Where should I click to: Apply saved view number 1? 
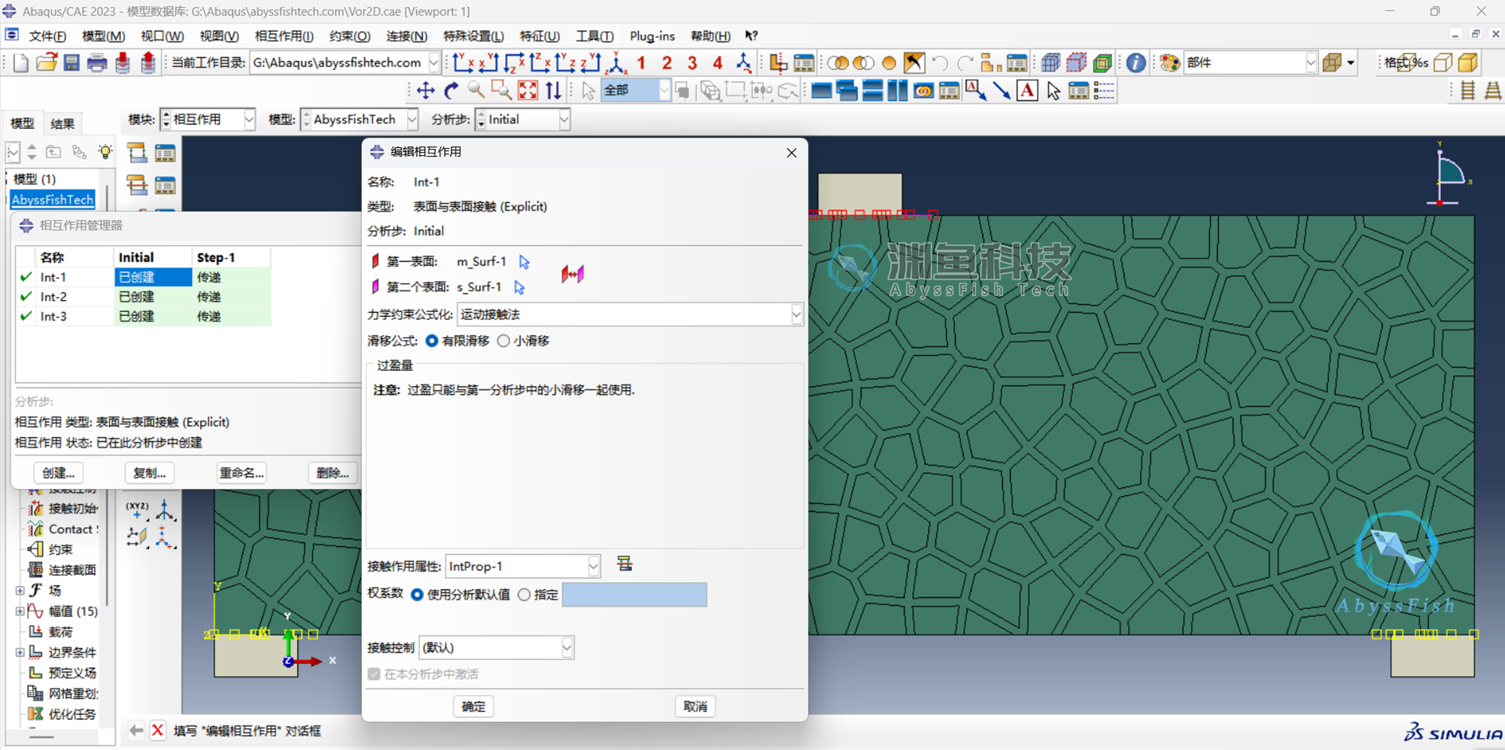641,63
